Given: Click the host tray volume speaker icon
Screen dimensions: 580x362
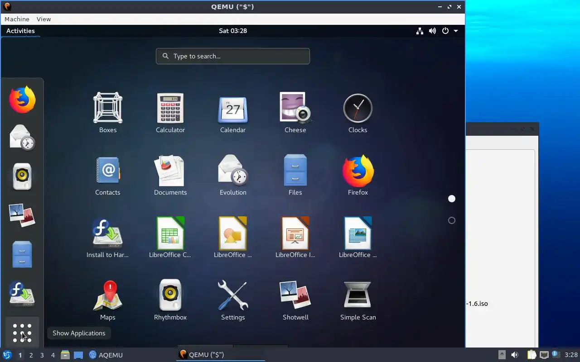Looking at the screenshot, I should (x=515, y=355).
